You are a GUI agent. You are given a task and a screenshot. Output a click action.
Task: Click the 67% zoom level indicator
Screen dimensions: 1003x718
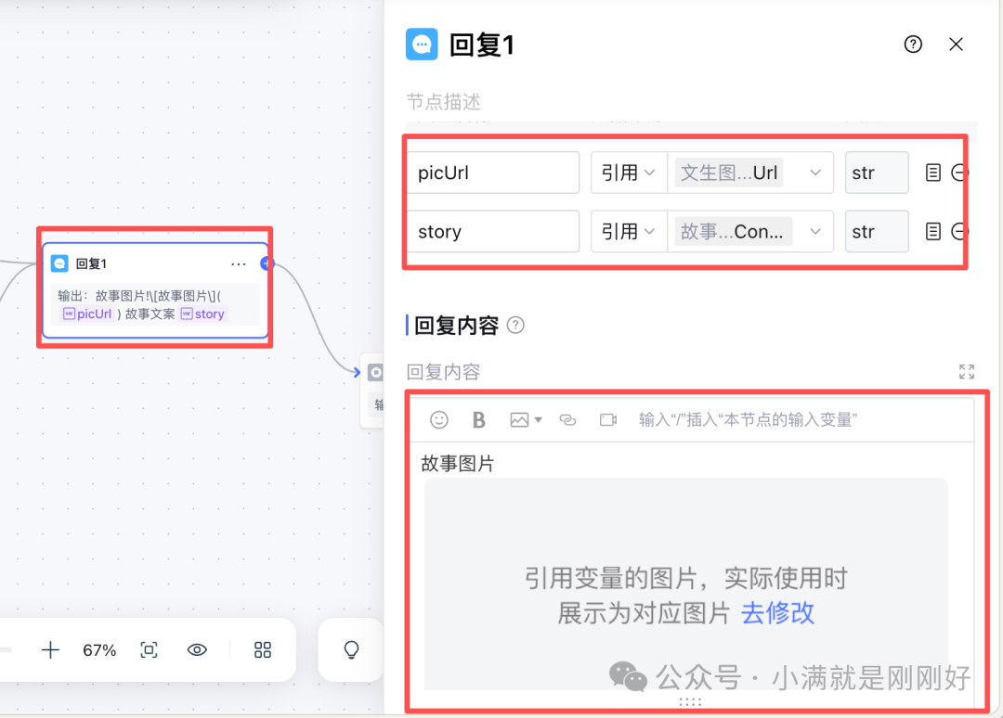99,650
